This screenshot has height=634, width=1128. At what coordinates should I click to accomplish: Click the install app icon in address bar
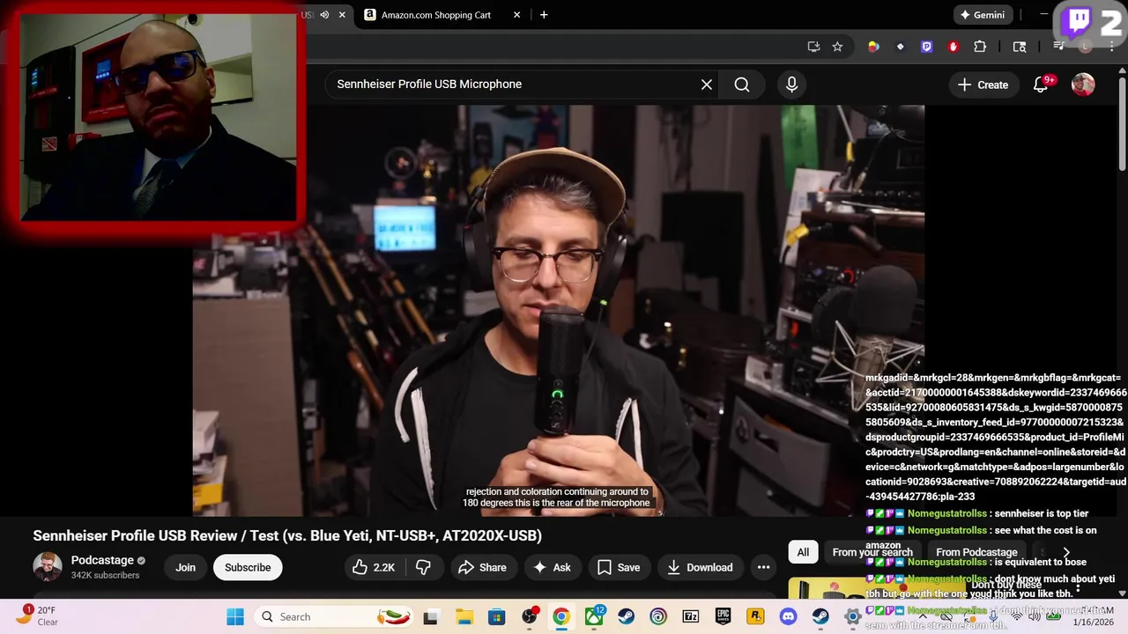point(813,47)
